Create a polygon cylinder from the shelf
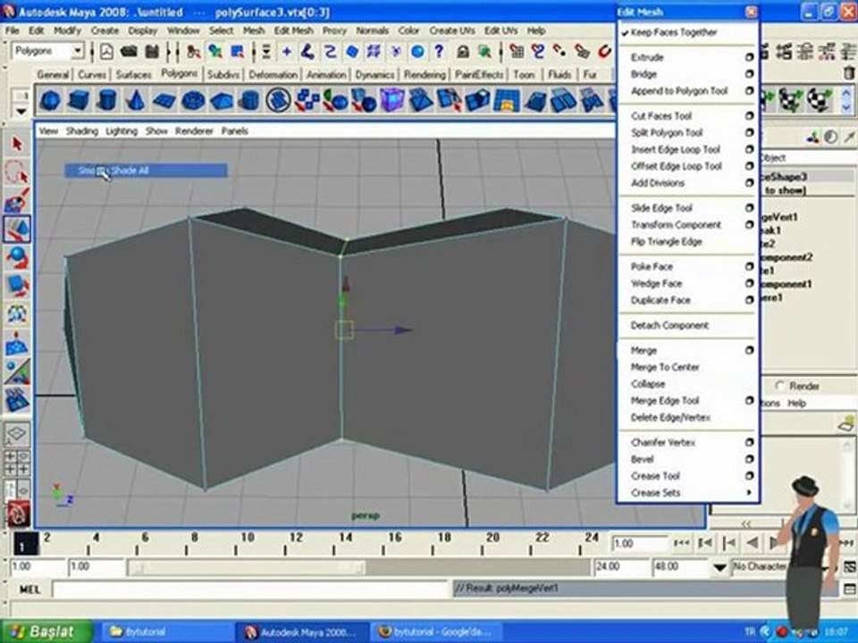 [106, 100]
